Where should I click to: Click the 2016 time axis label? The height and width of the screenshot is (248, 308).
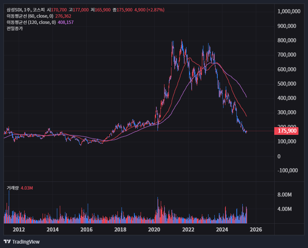pyautogui.click(x=86, y=230)
